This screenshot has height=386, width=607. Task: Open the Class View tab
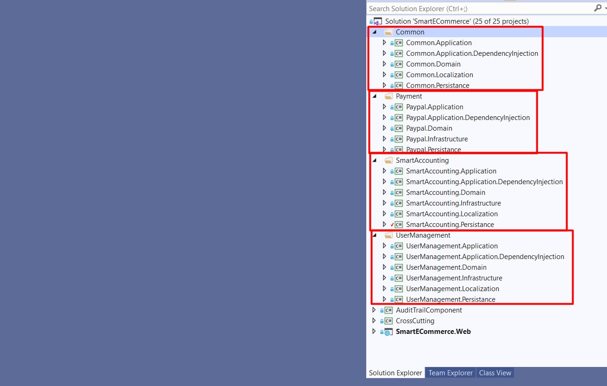495,373
